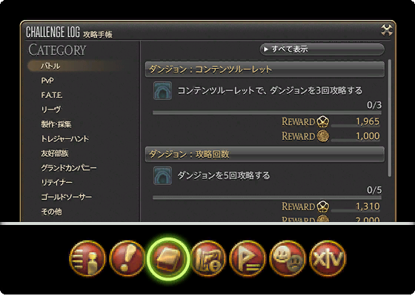This screenshot has width=415, height=296.
Task: Open the social faces icon
Action: pyautogui.click(x=288, y=258)
